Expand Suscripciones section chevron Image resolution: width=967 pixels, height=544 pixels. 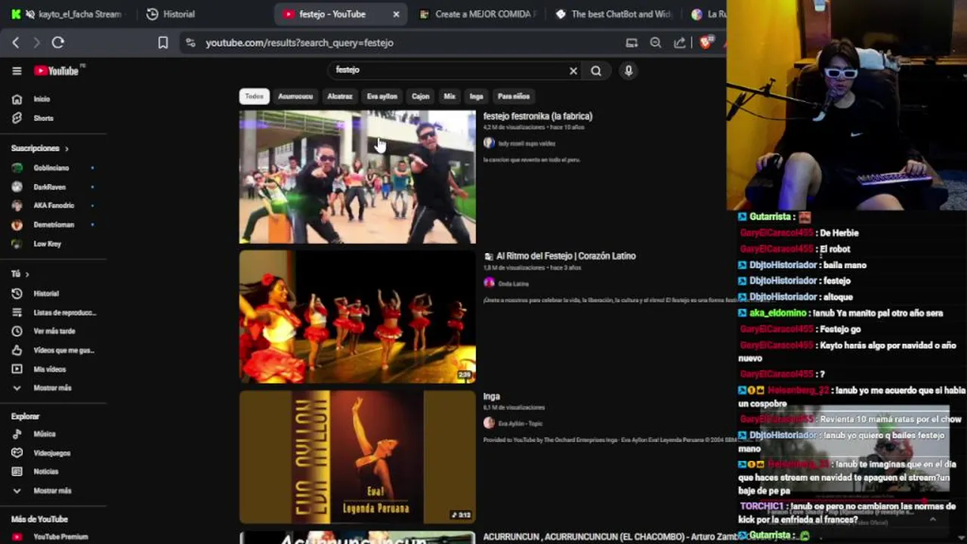click(66, 149)
